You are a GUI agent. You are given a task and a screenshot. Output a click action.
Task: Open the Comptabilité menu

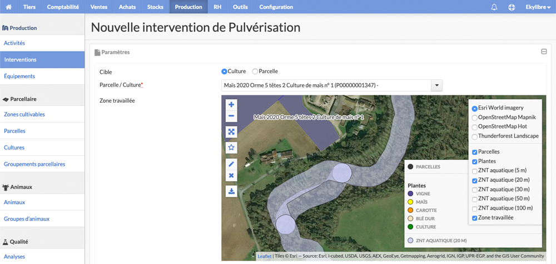(x=63, y=7)
